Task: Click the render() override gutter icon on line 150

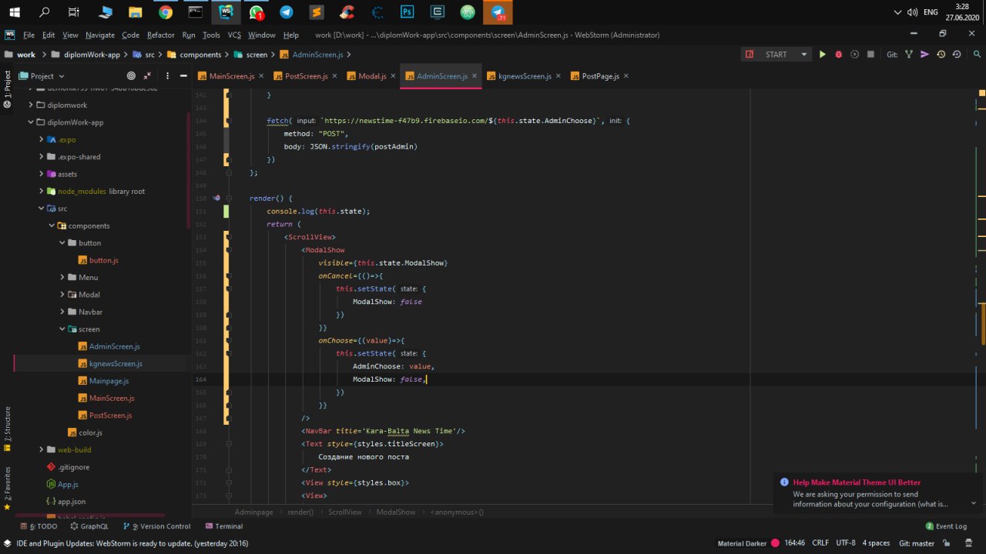Action: coord(216,198)
